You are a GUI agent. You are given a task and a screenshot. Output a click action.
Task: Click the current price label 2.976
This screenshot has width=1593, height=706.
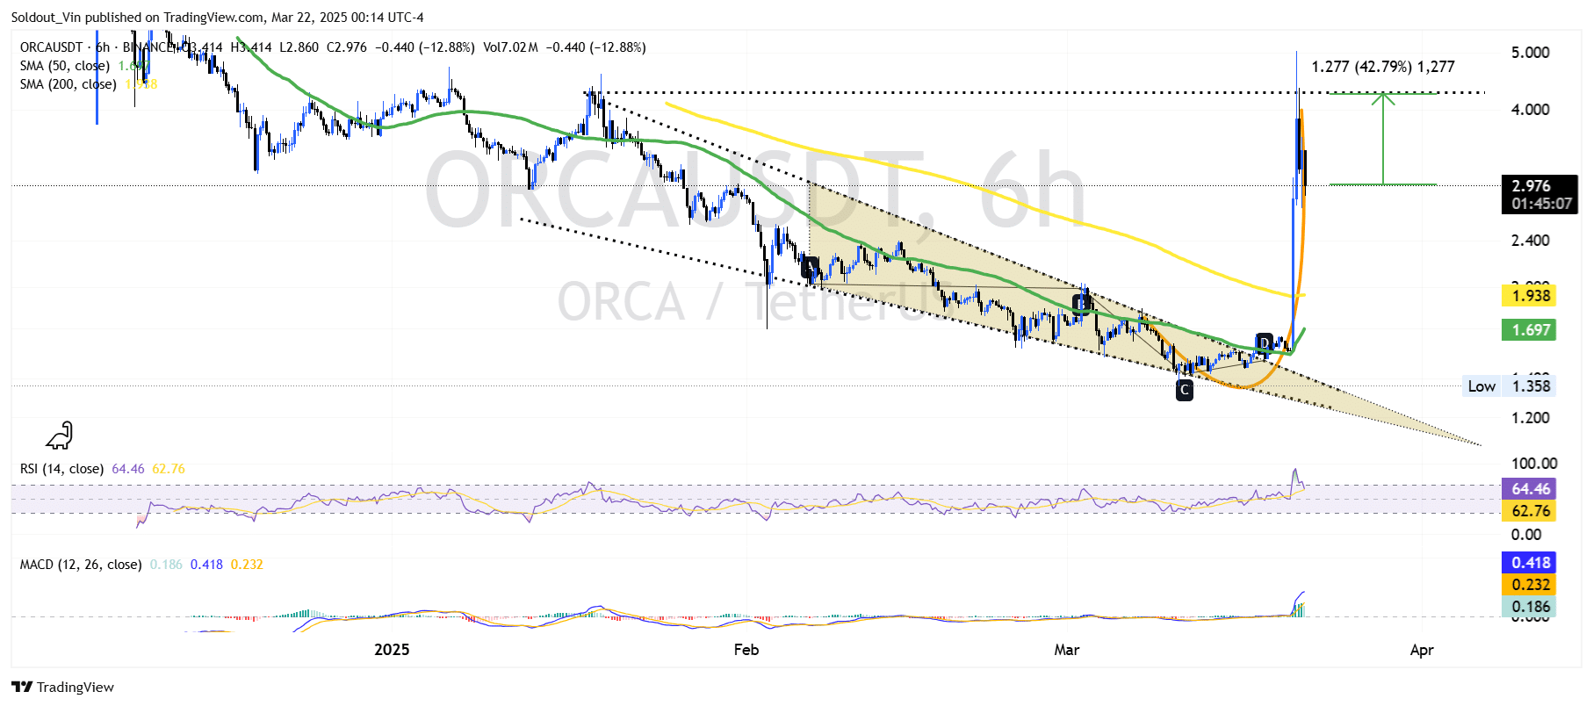[x=1532, y=186]
